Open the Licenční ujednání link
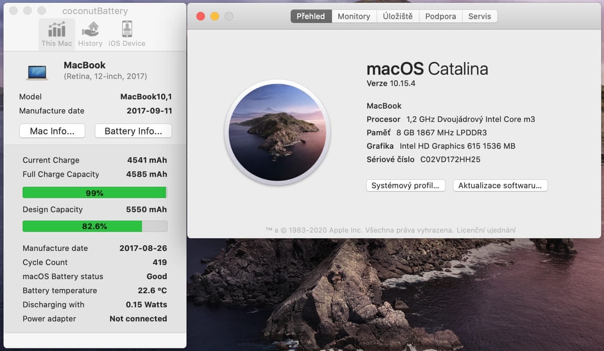The width and height of the screenshot is (604, 351). pyautogui.click(x=486, y=230)
